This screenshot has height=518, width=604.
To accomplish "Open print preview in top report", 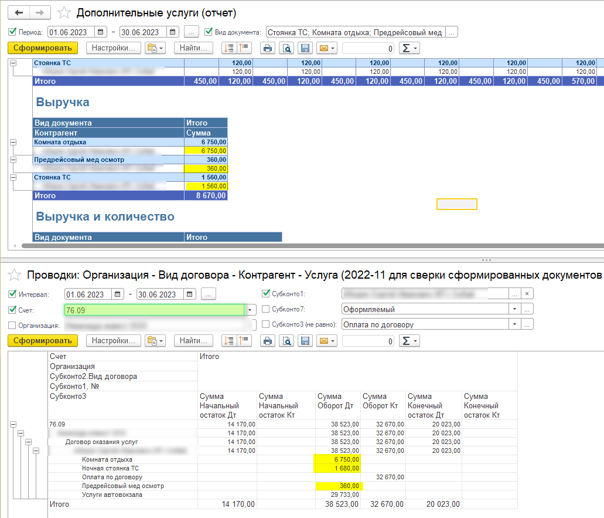I will click(286, 48).
